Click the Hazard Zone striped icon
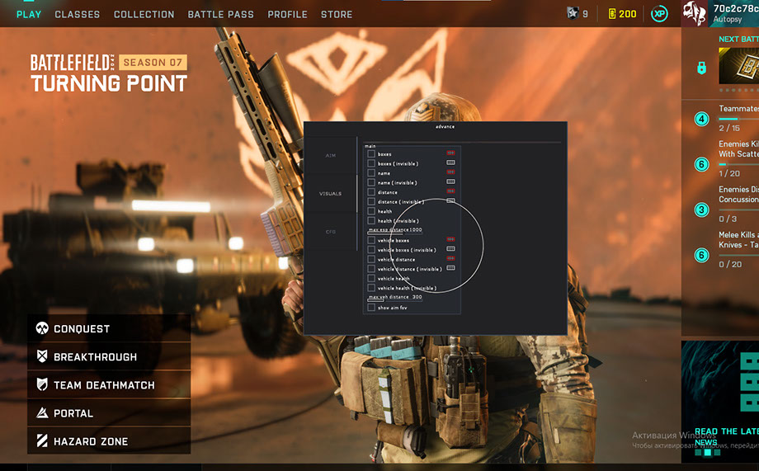 pyautogui.click(x=41, y=441)
